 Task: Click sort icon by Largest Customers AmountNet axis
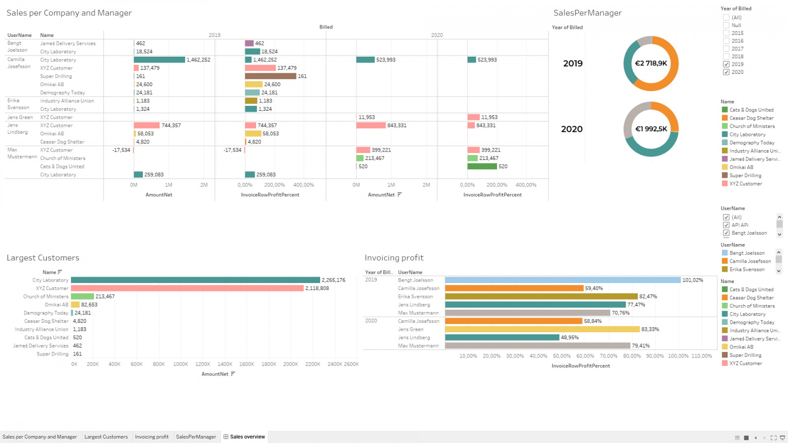(x=233, y=374)
